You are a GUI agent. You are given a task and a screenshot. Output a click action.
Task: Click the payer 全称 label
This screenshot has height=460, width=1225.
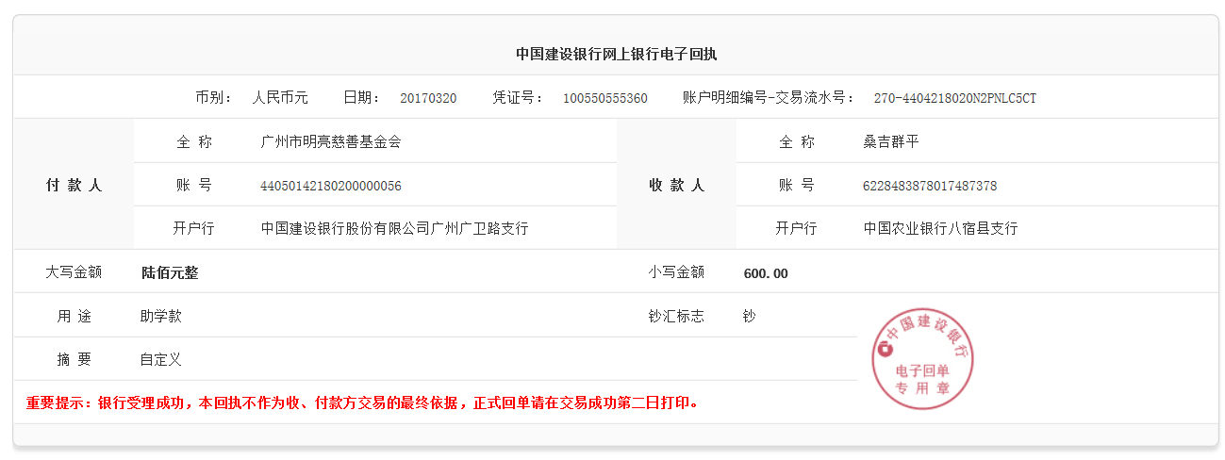click(193, 141)
